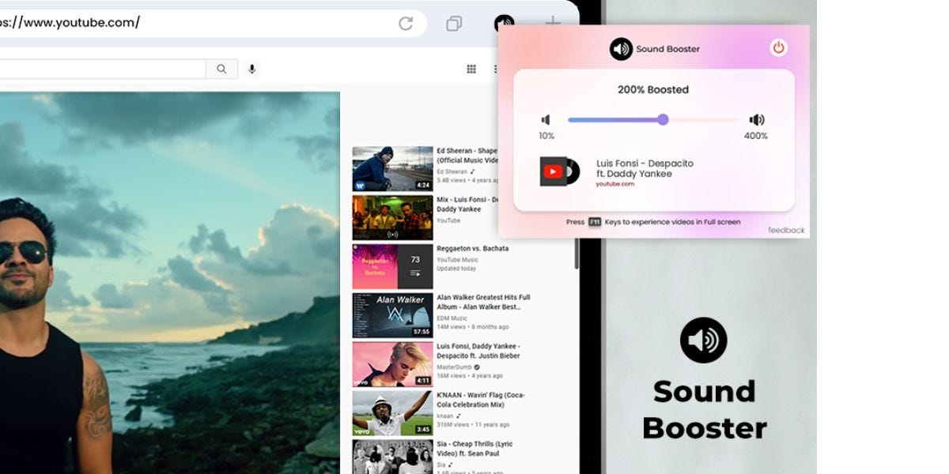
Task: Click the Sound Booster speaker logo in popup header
Action: pos(620,50)
